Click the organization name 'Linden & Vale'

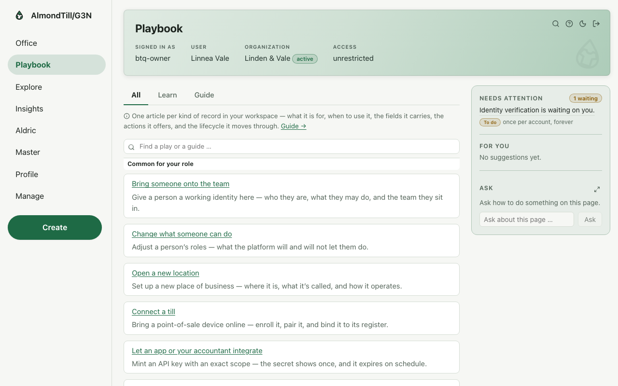tap(267, 58)
